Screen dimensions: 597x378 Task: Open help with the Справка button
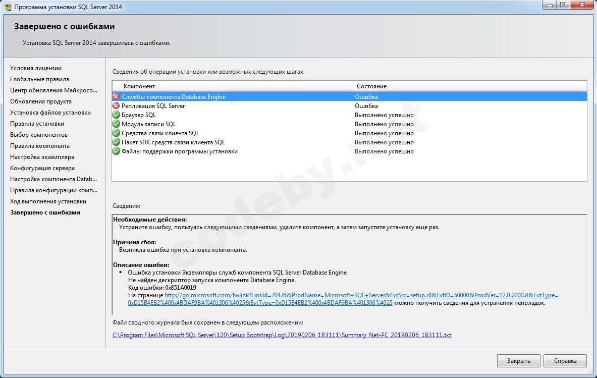click(x=565, y=361)
